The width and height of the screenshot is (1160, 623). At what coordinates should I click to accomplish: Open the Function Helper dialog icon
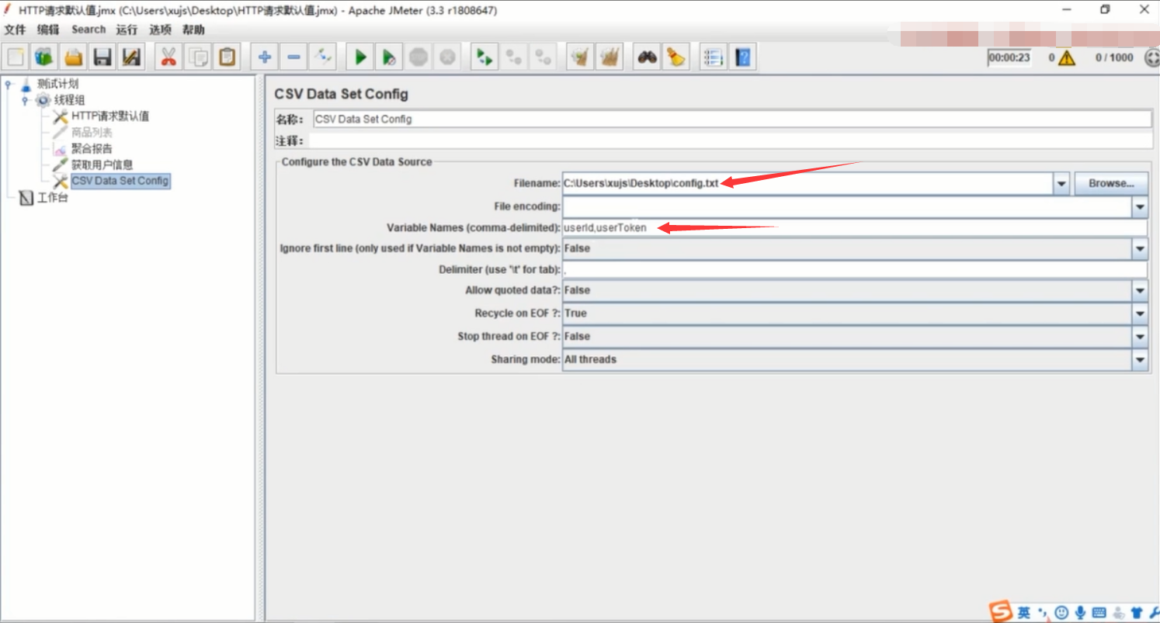pyautogui.click(x=713, y=57)
